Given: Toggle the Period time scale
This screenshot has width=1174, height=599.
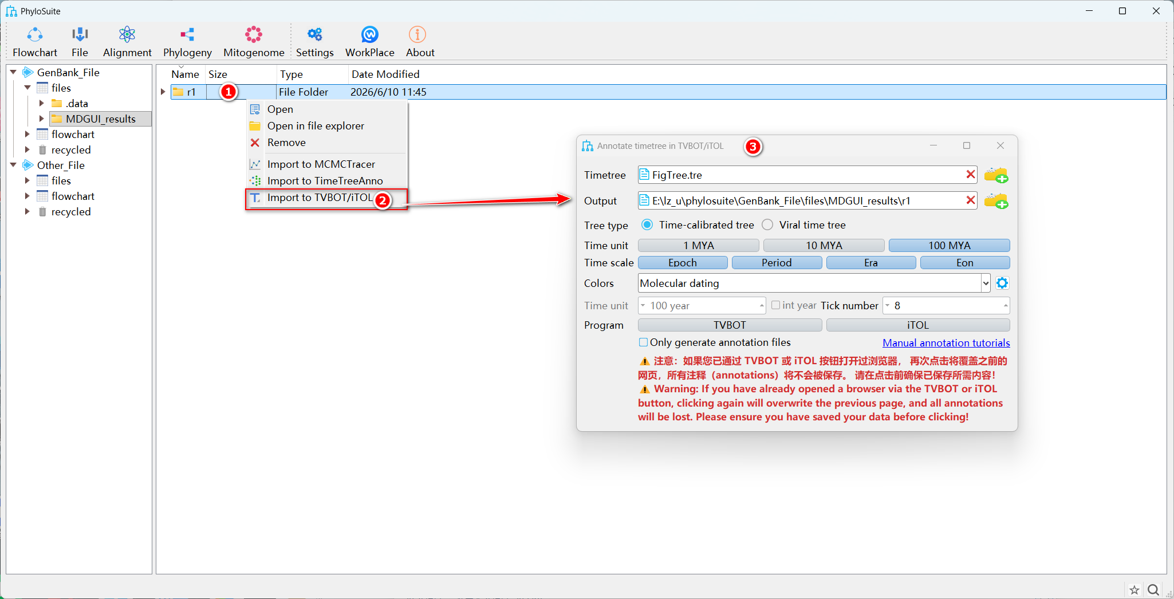Looking at the screenshot, I should pos(777,263).
